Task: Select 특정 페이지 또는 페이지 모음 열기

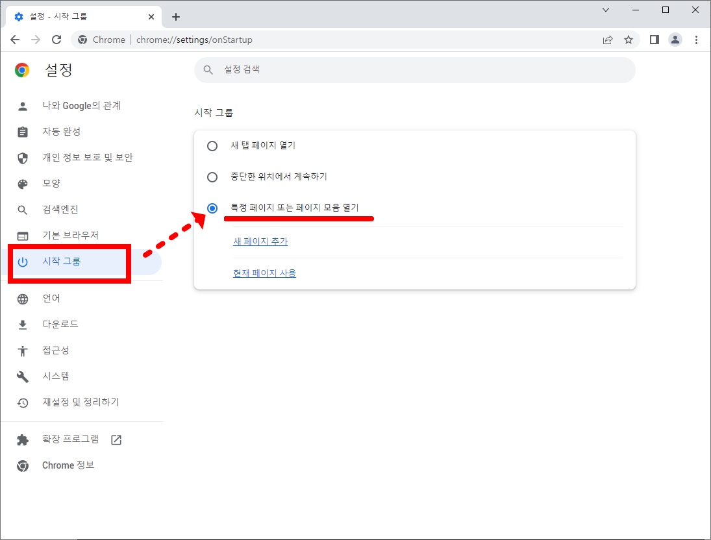Action: click(212, 208)
